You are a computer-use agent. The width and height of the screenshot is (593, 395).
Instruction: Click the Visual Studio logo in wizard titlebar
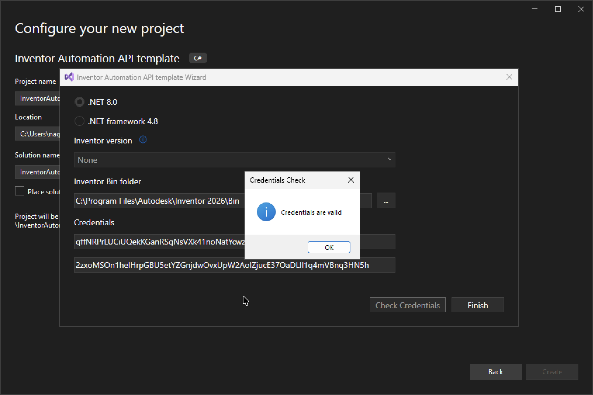pos(69,77)
